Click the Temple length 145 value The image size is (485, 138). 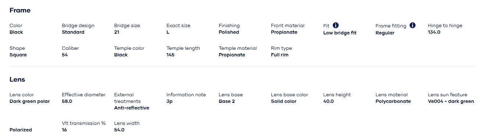170,55
